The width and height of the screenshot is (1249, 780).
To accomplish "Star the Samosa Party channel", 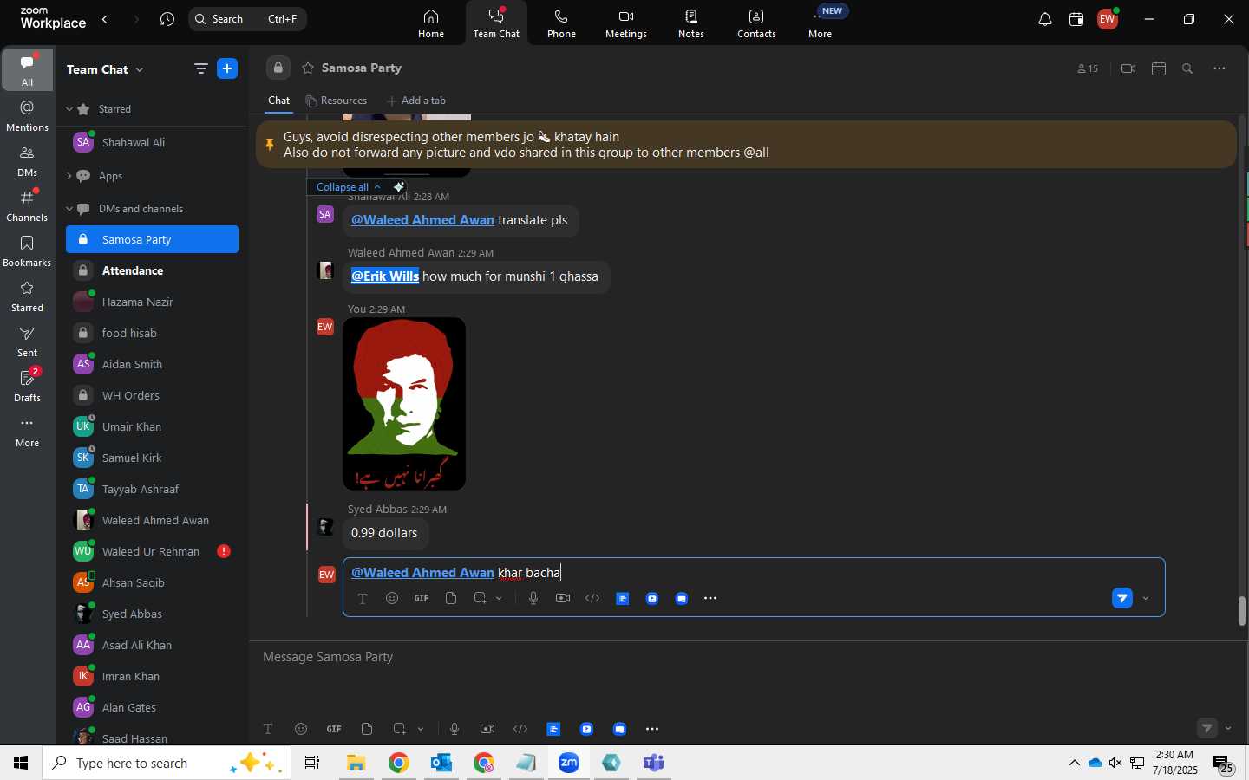I will coord(308,68).
